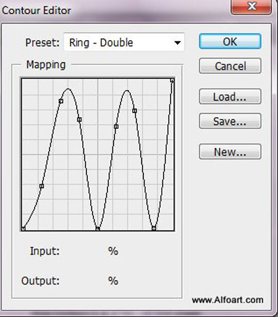Select the curve point at the second valley bottom
278x317 pixels.
tap(154, 228)
